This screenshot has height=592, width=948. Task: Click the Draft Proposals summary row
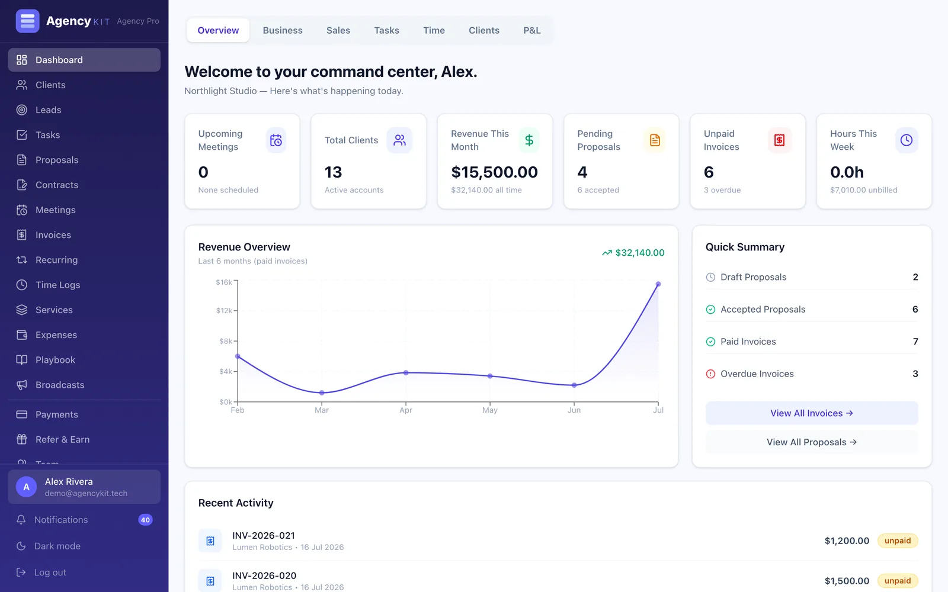[812, 277]
